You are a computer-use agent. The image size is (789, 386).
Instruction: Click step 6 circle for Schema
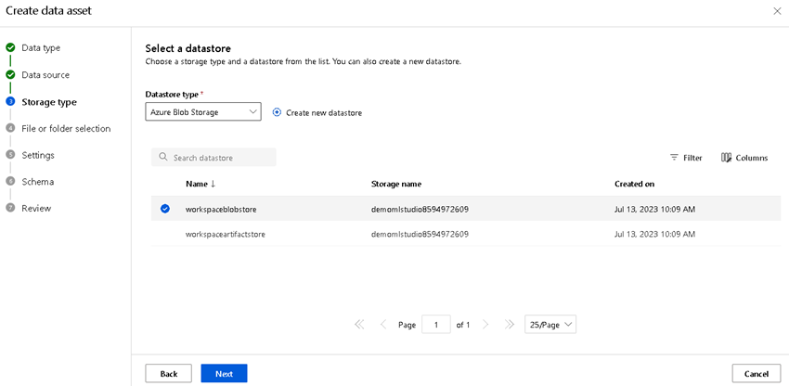[x=10, y=182]
